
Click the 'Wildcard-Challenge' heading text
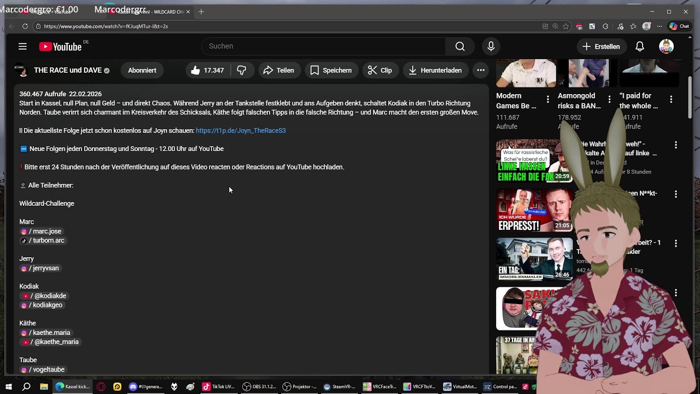[46, 204]
